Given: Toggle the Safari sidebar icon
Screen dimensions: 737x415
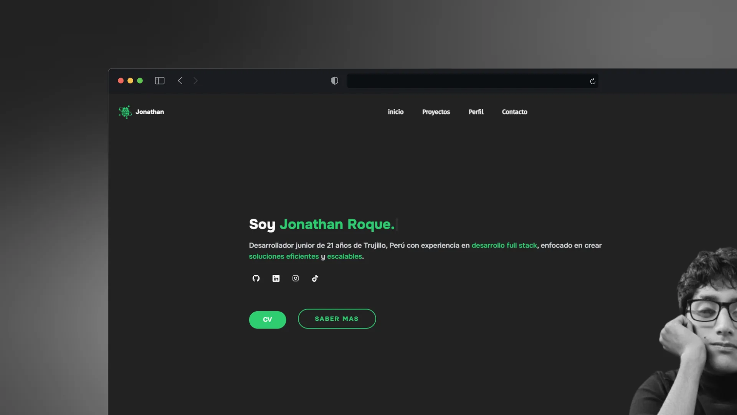Looking at the screenshot, I should tap(160, 81).
